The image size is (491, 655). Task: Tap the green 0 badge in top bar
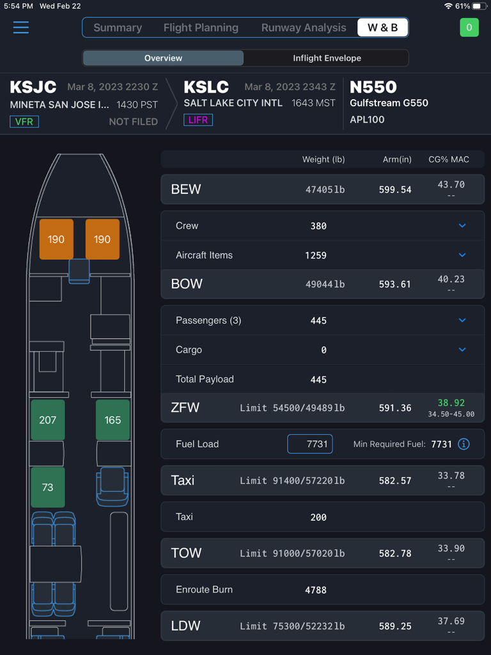coord(470,28)
